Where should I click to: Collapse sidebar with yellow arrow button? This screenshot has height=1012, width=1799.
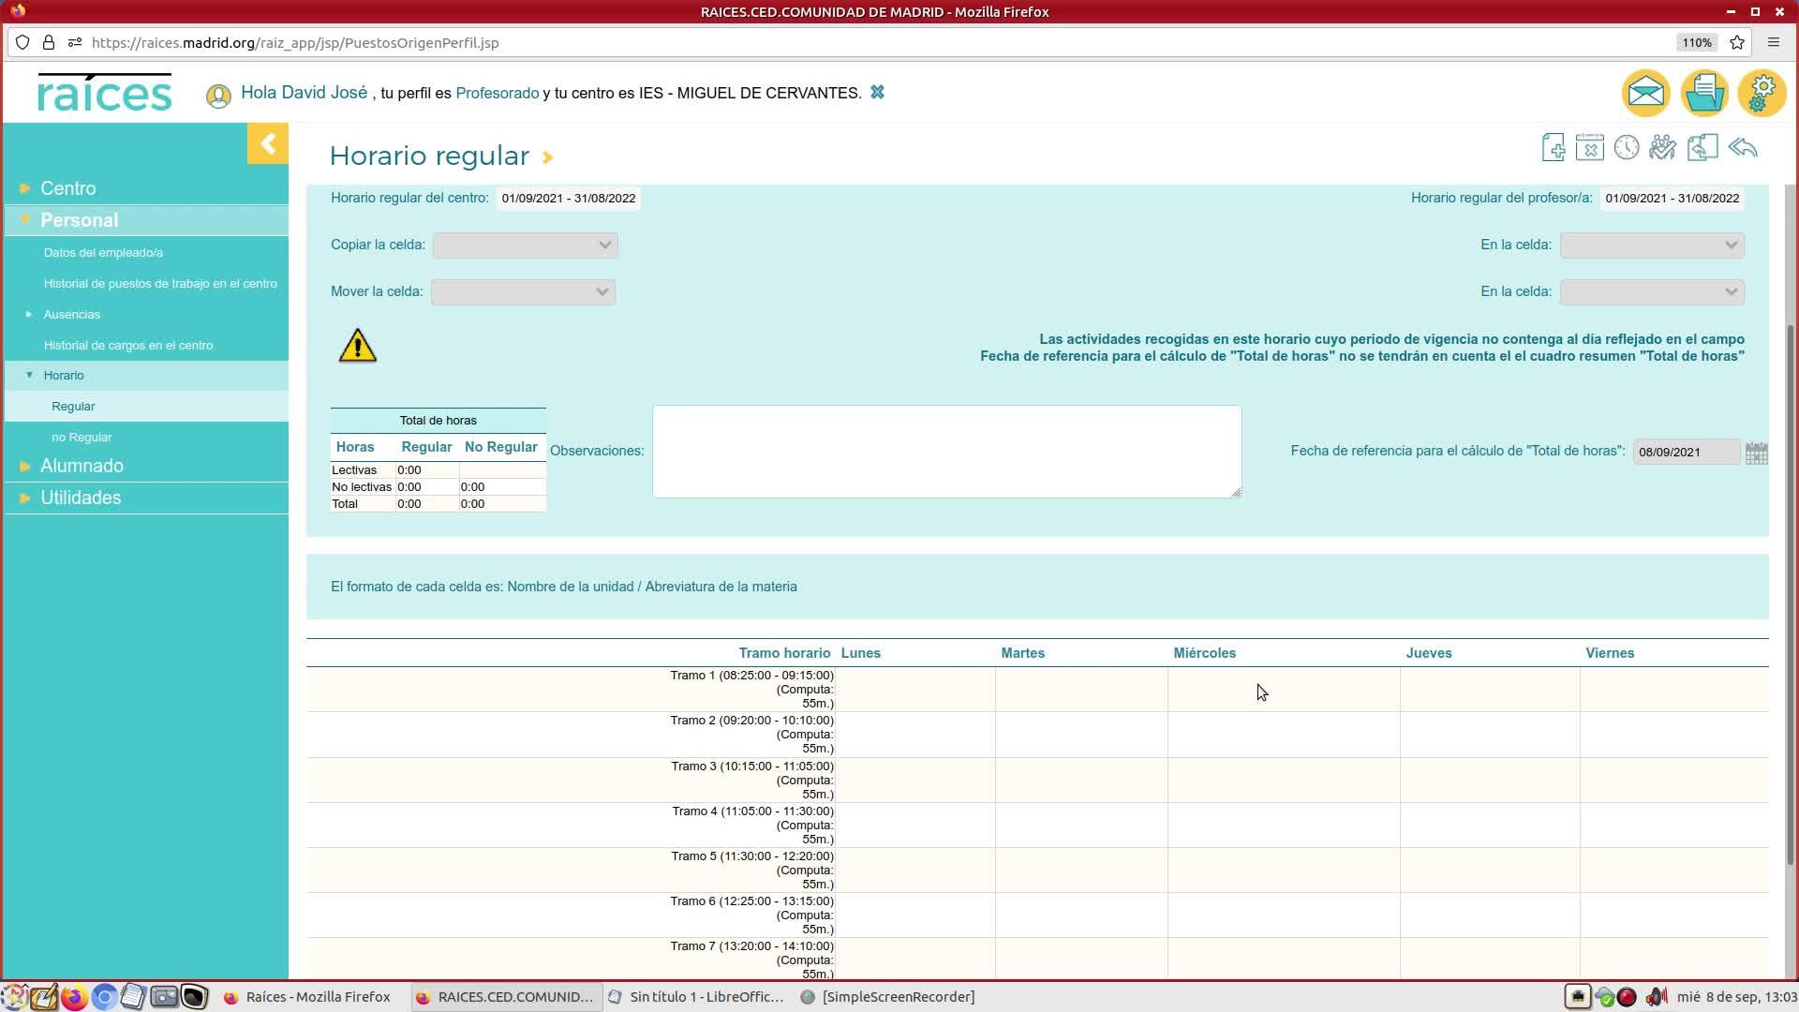tap(268, 143)
